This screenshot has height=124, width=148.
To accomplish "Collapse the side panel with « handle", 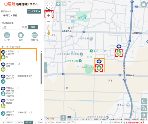I will pos(45,68).
